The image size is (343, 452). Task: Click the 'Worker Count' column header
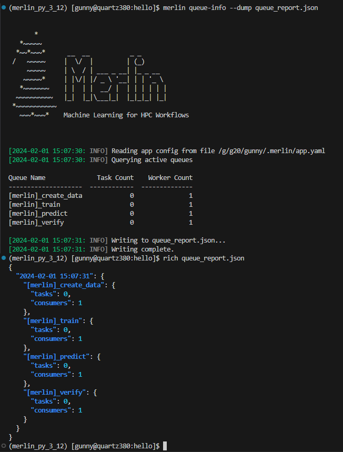tap(170, 177)
